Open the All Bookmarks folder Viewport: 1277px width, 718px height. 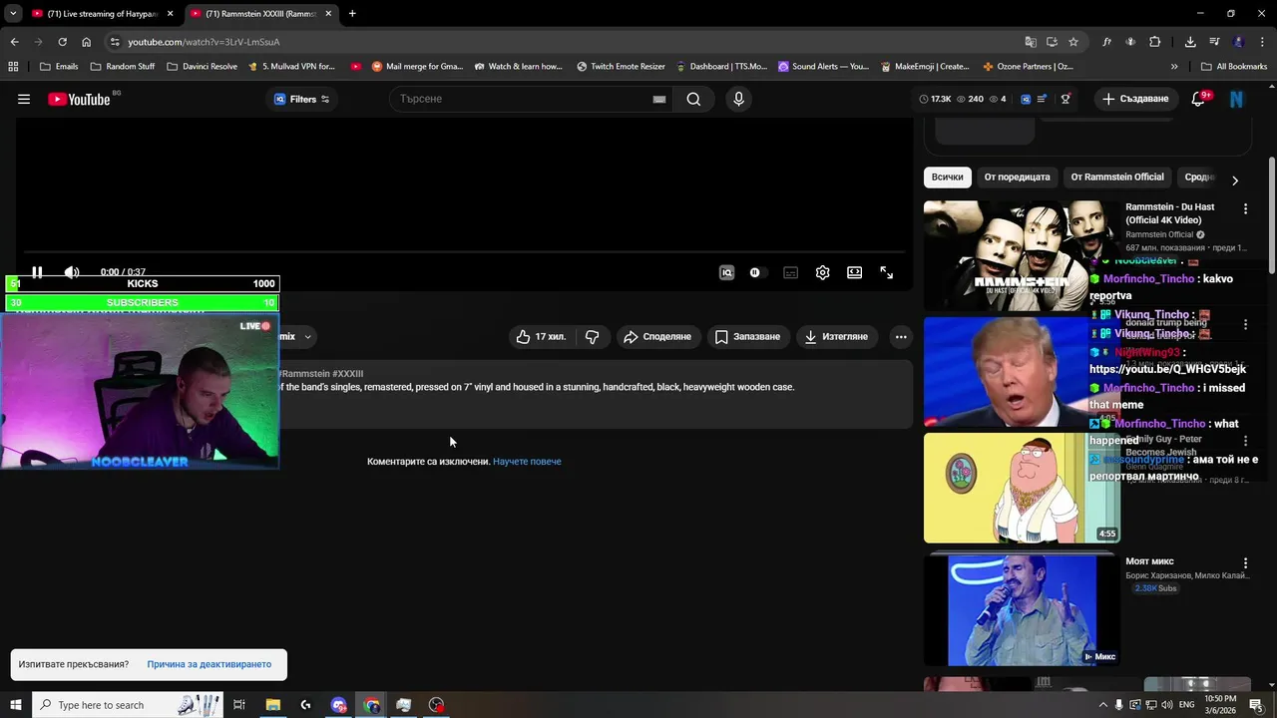1234,67
